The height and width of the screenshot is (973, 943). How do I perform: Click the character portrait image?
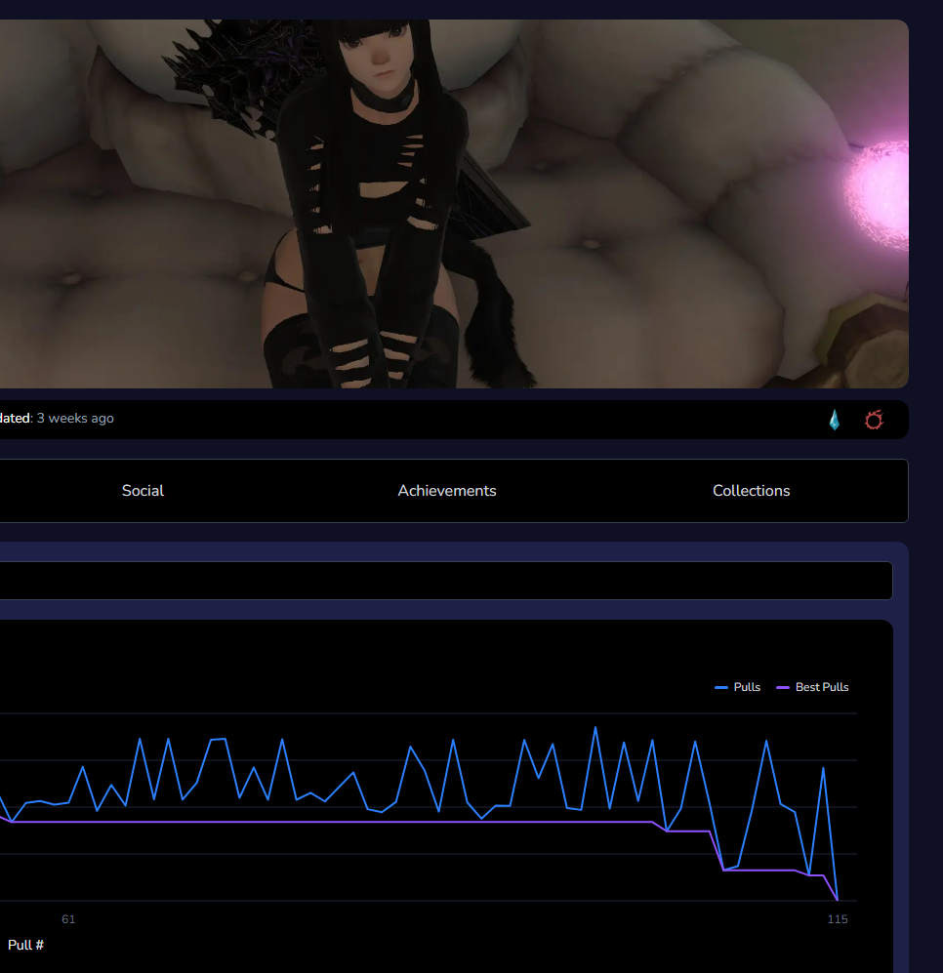point(455,204)
